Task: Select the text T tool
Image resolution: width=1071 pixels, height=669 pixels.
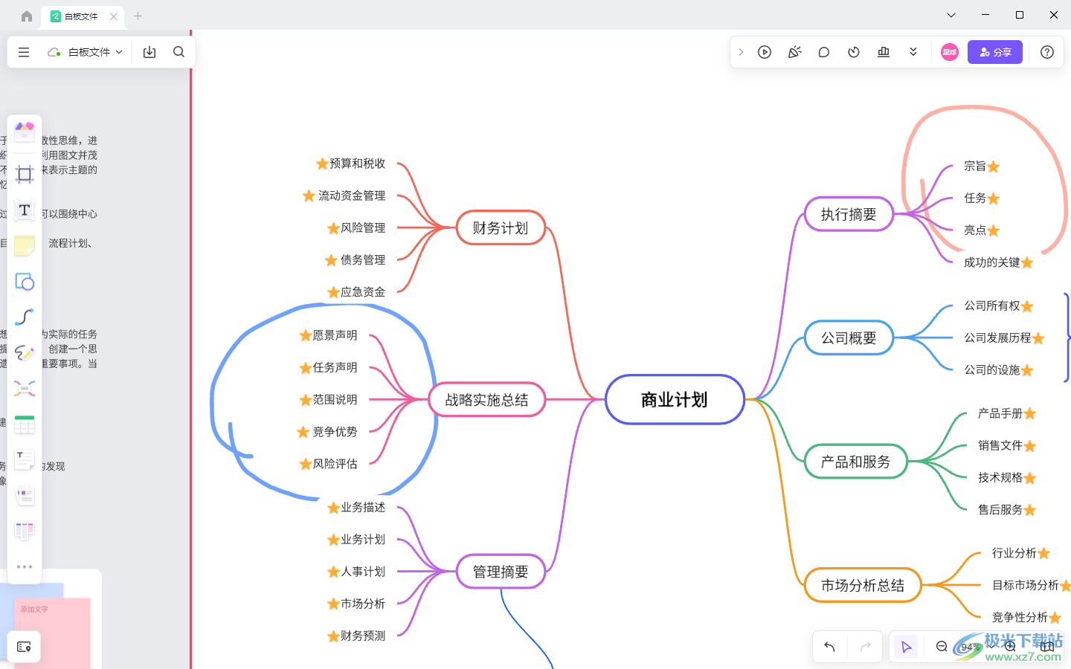Action: (25, 210)
